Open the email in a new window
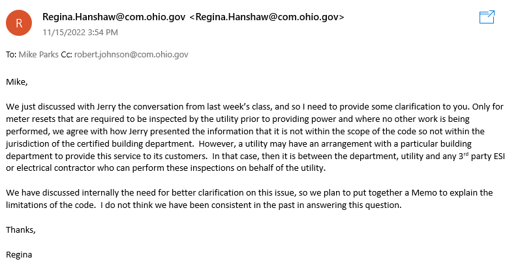Image resolution: width=520 pixels, height=266 pixels. point(487,17)
